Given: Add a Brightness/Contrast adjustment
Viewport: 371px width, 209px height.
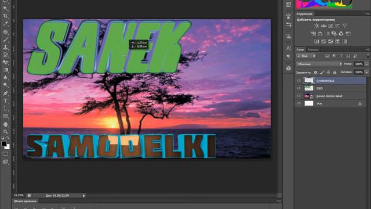Looking at the screenshot, I should [317, 26].
